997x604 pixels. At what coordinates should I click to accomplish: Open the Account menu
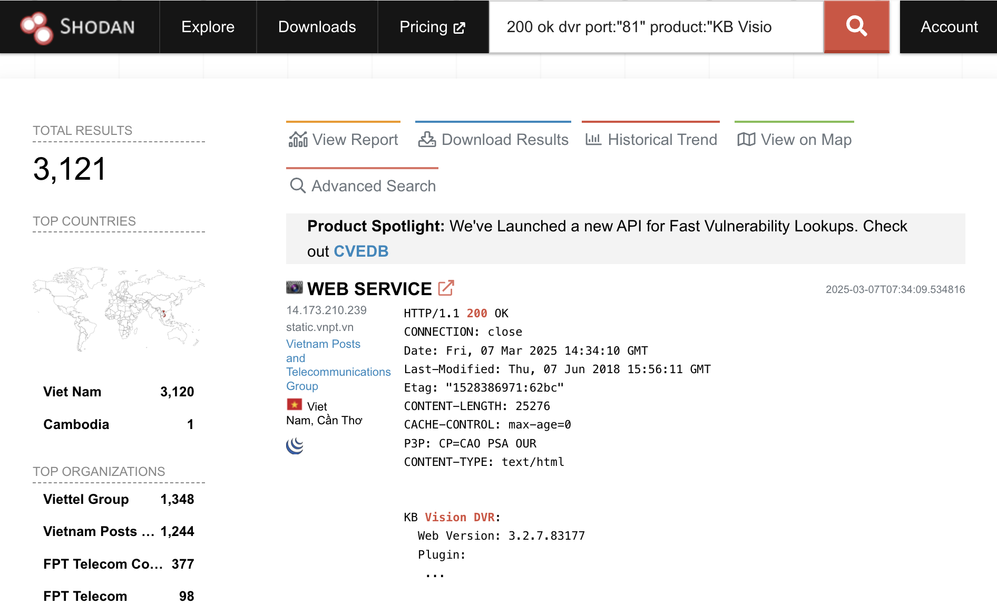tap(949, 27)
